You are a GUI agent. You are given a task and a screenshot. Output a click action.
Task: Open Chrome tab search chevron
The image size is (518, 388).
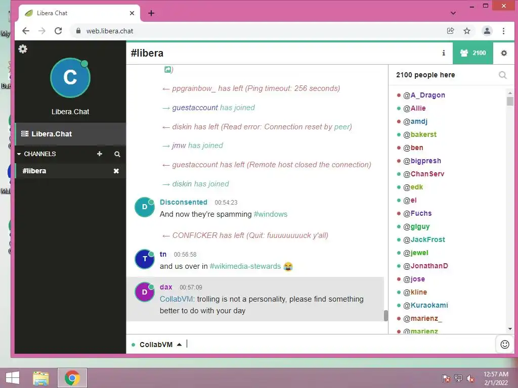click(x=453, y=13)
